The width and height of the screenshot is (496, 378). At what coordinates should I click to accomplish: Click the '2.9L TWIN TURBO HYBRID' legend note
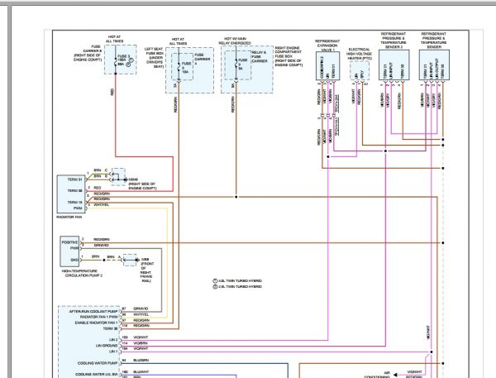[x=237, y=286]
